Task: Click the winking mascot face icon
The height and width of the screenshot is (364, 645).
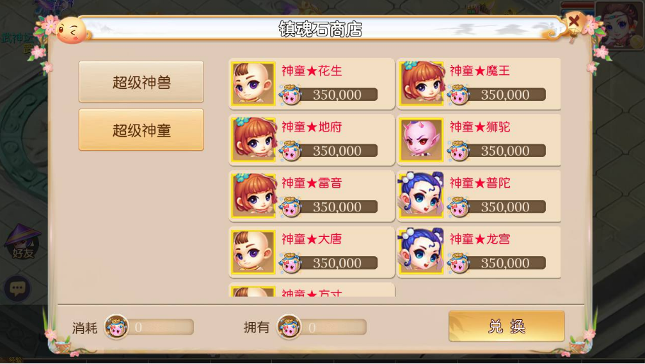Action: [72, 31]
